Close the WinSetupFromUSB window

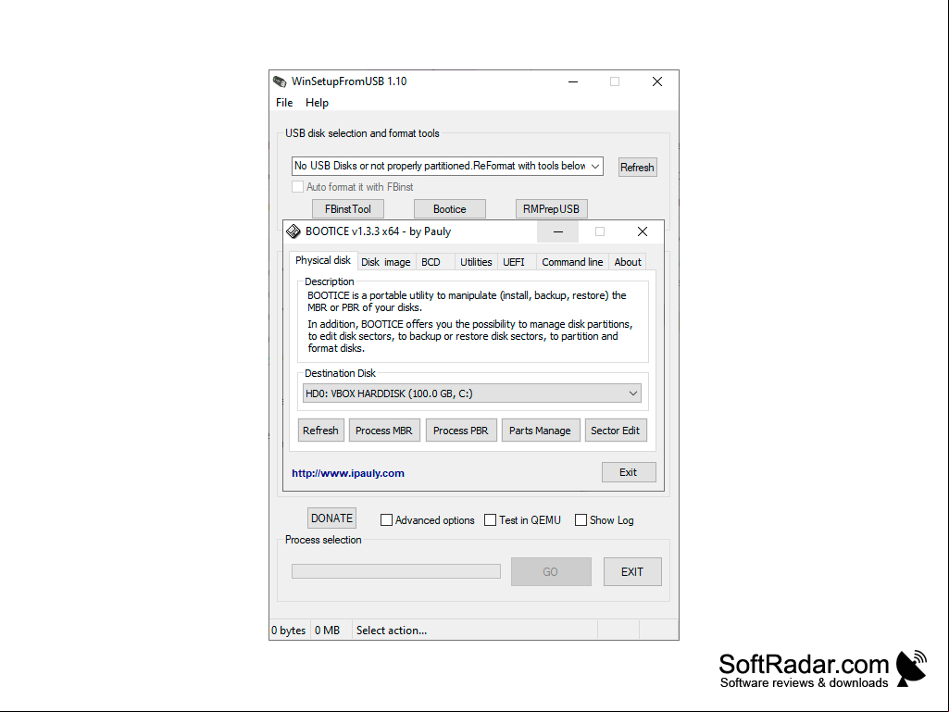[x=657, y=81]
